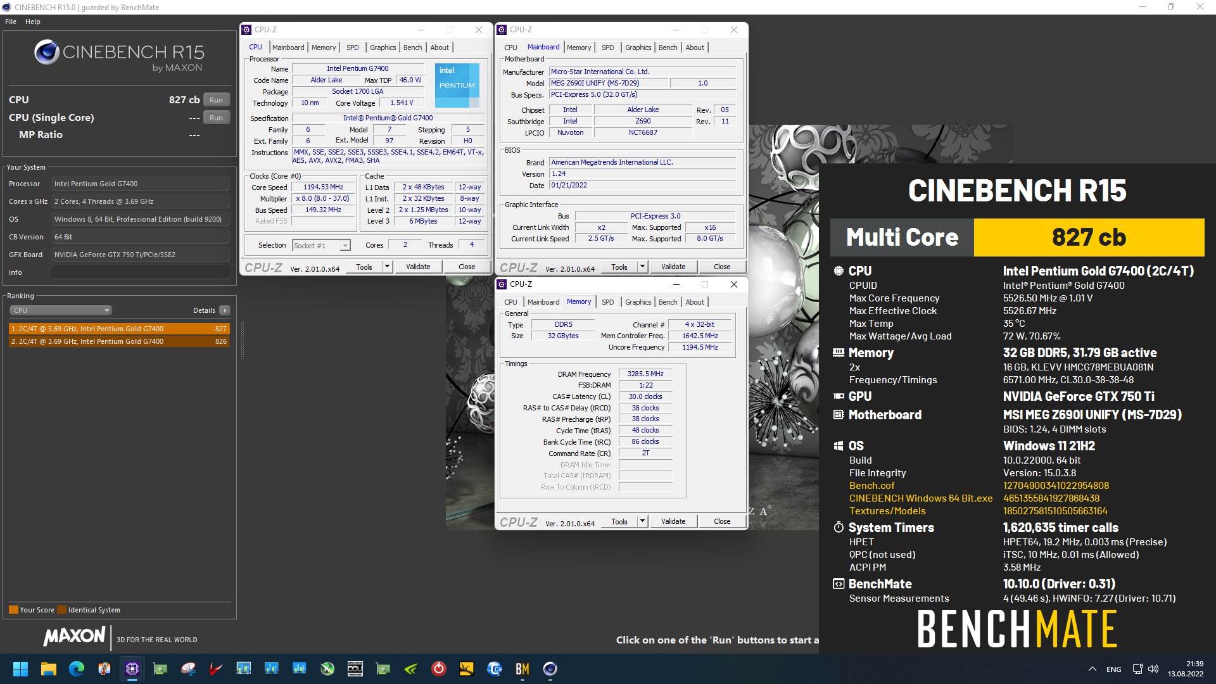Screen dimensions: 1216x684
Task: Open Tools dropdown arrow in Mainboard window
Action: tap(642, 267)
